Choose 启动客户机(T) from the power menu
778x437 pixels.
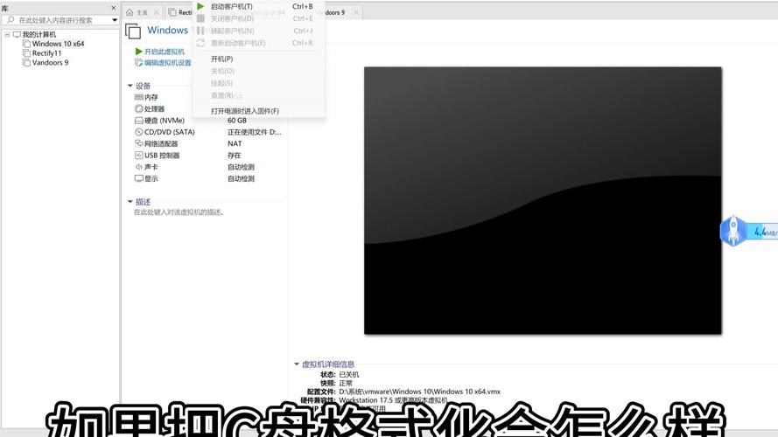click(x=232, y=6)
